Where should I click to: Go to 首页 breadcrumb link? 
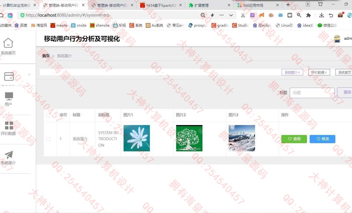click(x=46, y=56)
